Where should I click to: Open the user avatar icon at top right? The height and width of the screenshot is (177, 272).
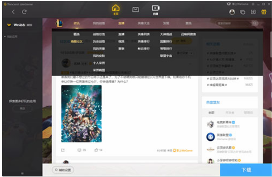point(232,12)
